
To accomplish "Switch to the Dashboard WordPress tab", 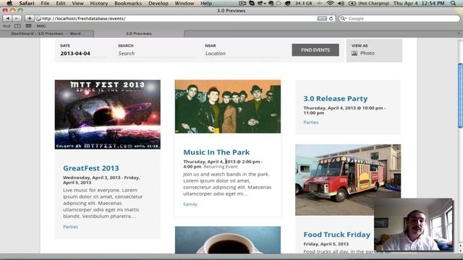I will [47, 34].
